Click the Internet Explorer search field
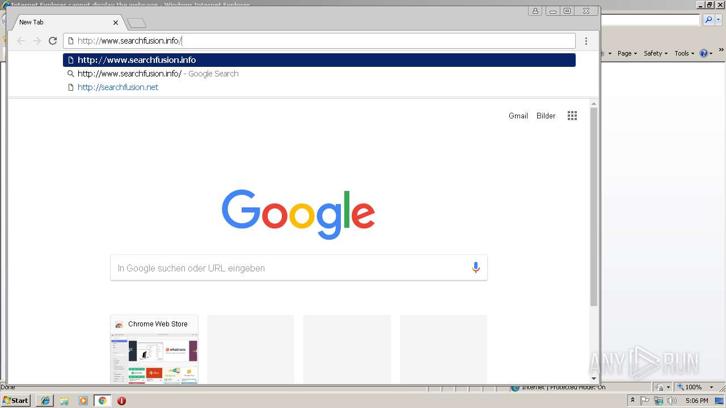726x408 pixels. tap(651, 20)
